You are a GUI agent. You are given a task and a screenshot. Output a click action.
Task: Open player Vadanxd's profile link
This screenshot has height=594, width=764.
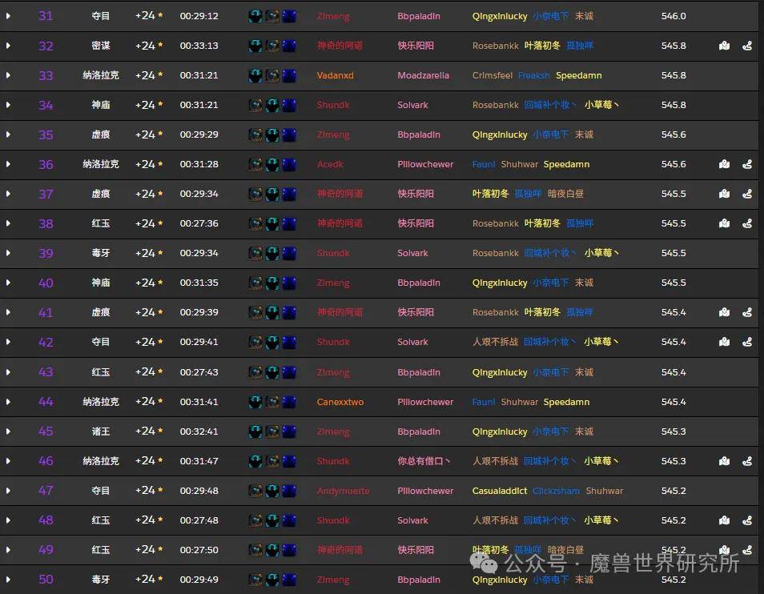[336, 75]
